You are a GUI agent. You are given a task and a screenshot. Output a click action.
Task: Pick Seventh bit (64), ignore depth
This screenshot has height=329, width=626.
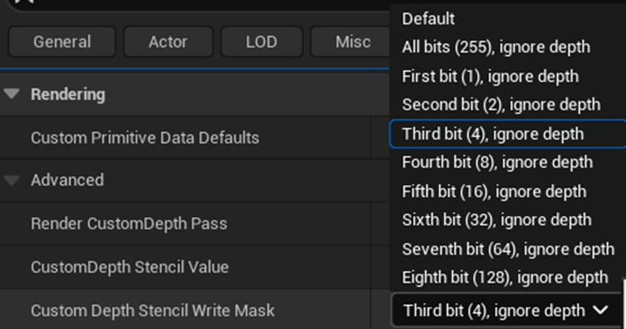pos(508,248)
